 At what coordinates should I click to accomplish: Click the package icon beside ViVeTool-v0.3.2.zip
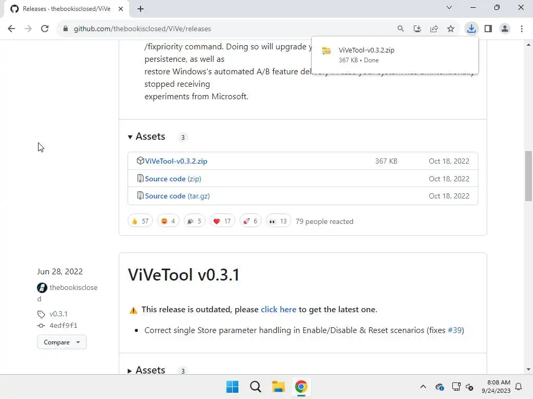click(x=140, y=161)
